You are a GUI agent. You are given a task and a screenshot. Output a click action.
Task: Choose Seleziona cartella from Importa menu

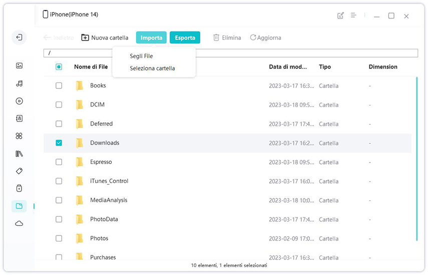152,68
